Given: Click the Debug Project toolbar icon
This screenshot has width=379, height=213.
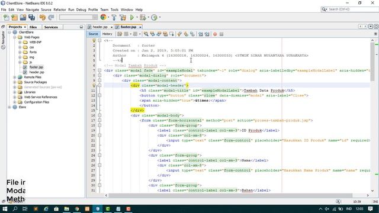Looking at the screenshot, I should tap(143, 17).
